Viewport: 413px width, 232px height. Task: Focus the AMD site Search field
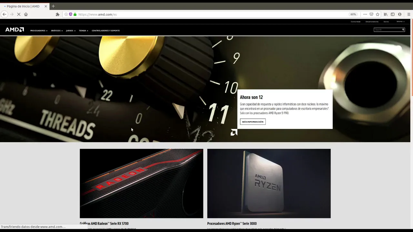click(388, 30)
